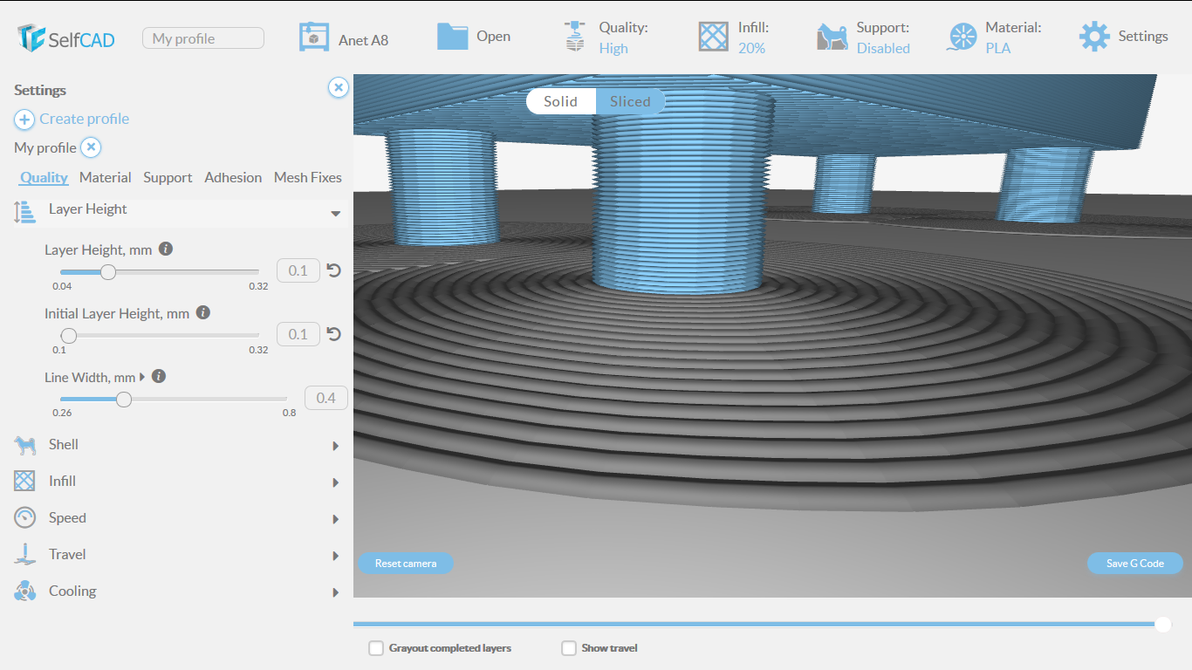Click the Layer Height slider handle

[x=108, y=272]
